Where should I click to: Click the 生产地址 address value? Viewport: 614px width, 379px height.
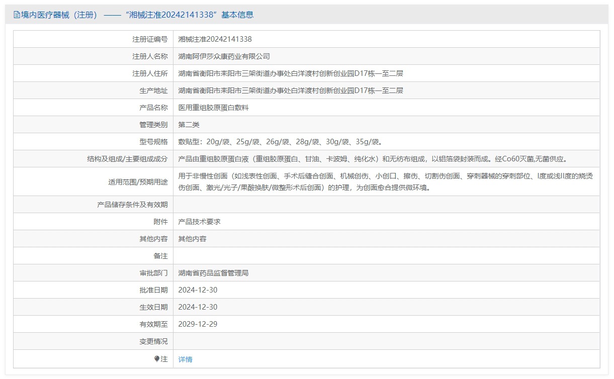[x=290, y=90]
